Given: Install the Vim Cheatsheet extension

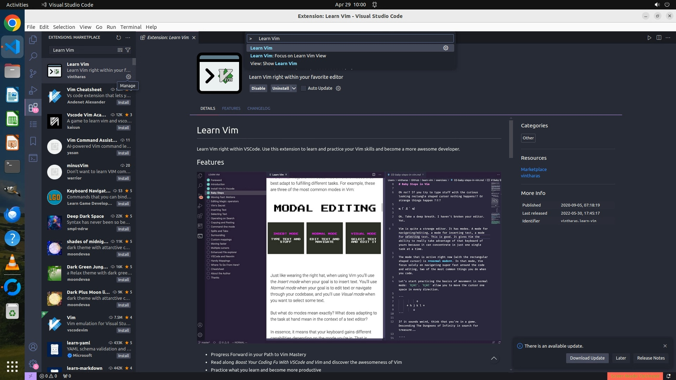Looking at the screenshot, I should [123, 102].
